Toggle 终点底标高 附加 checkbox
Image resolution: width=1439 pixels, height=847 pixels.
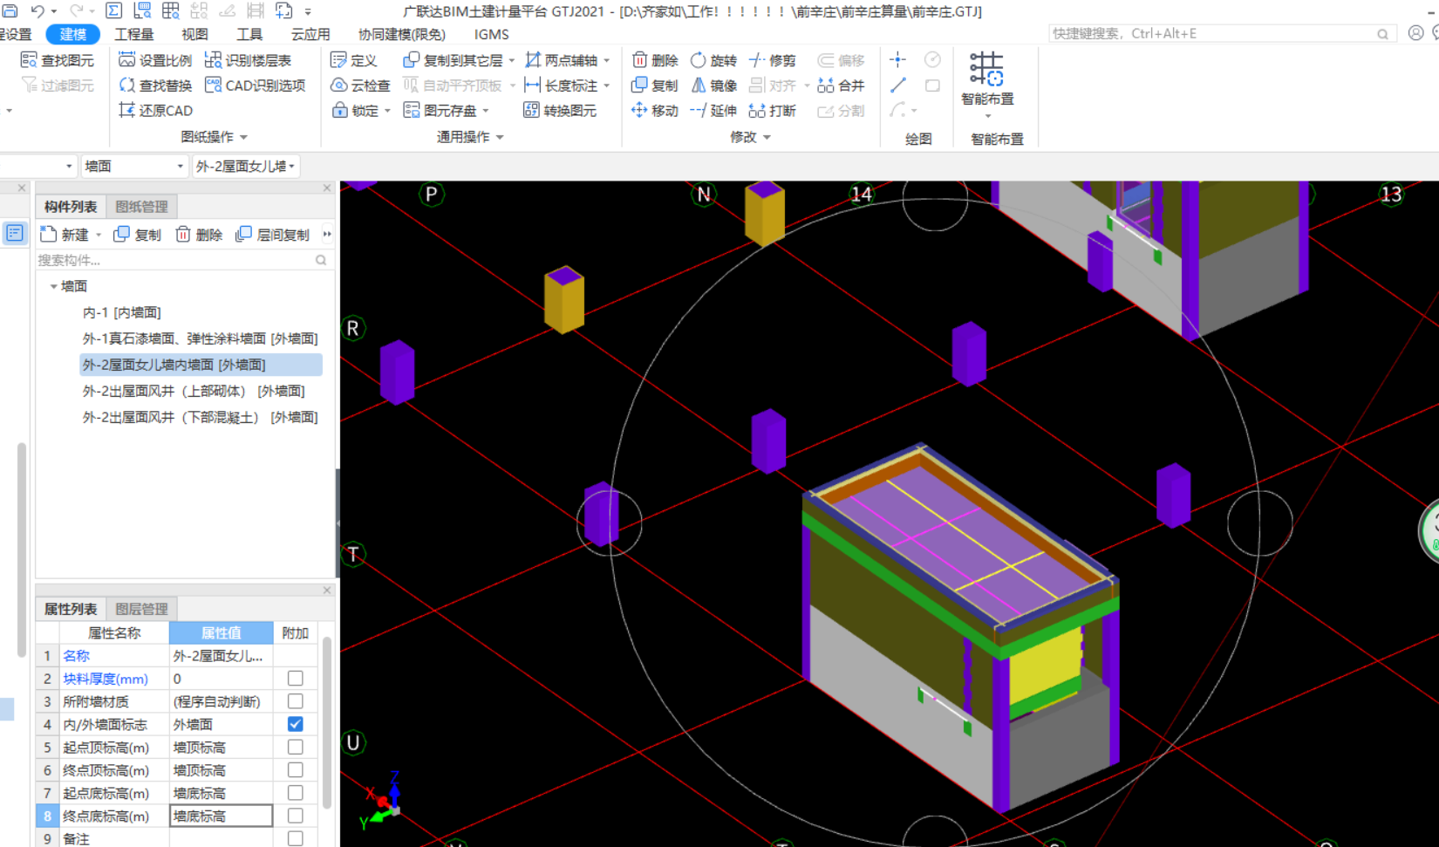tap(296, 816)
